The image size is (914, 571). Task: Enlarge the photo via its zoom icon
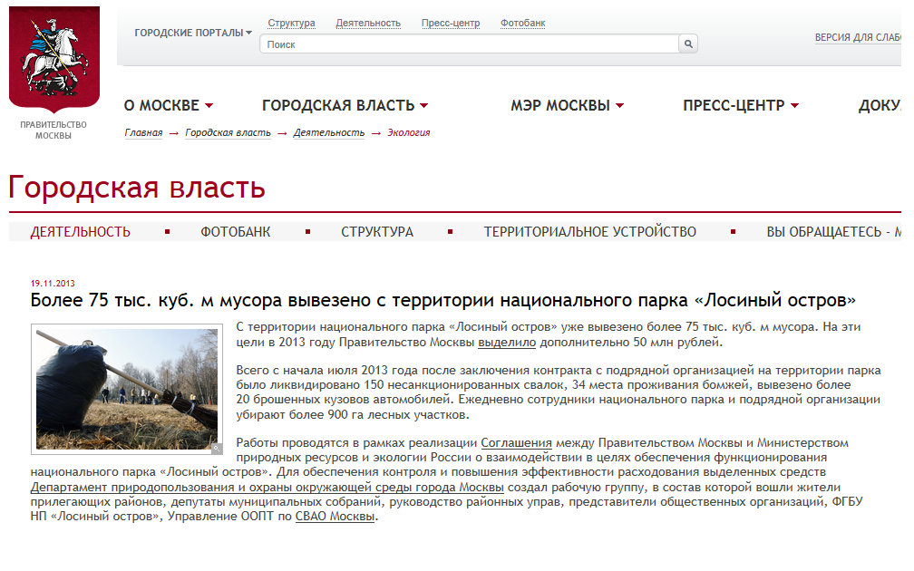216,448
